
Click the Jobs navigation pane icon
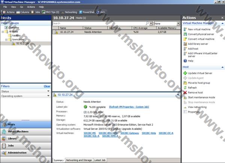coord(4,146)
